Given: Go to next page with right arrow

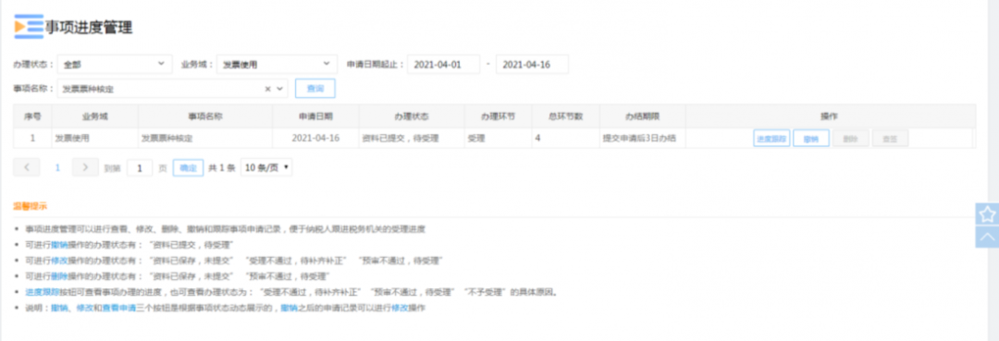Looking at the screenshot, I should (x=85, y=167).
